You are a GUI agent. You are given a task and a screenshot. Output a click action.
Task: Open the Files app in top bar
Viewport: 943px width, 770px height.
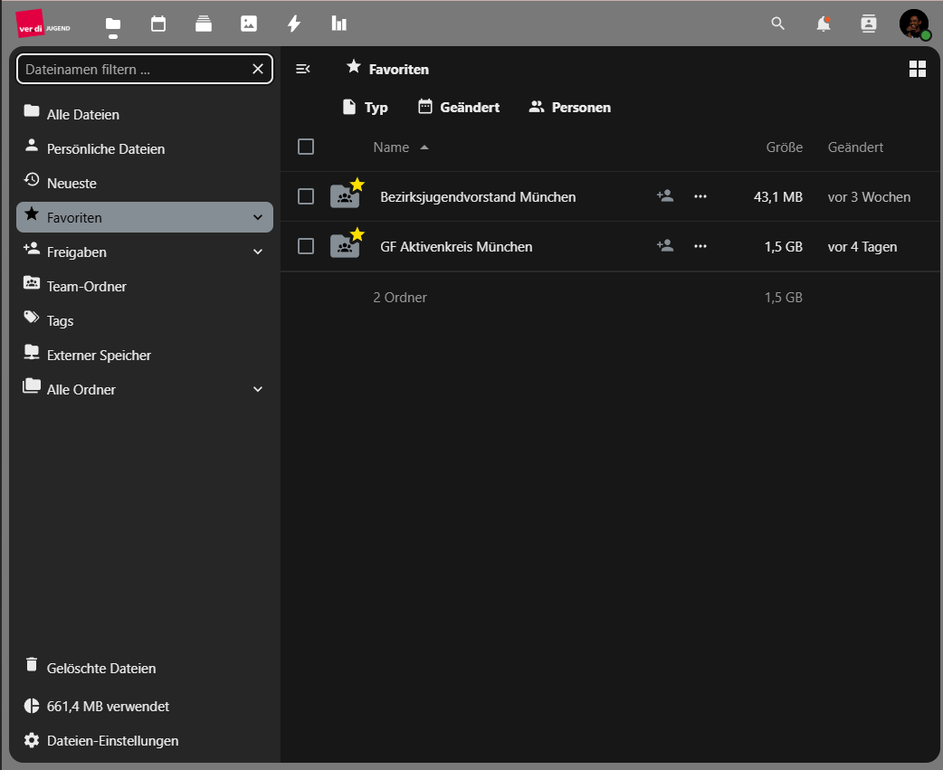tap(113, 24)
